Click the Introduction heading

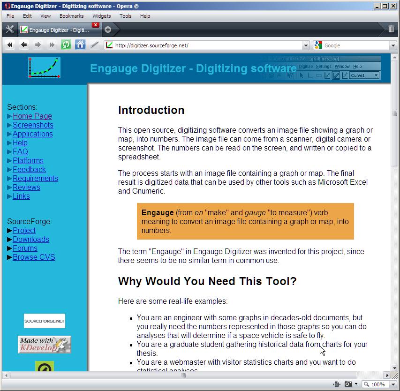(x=151, y=110)
